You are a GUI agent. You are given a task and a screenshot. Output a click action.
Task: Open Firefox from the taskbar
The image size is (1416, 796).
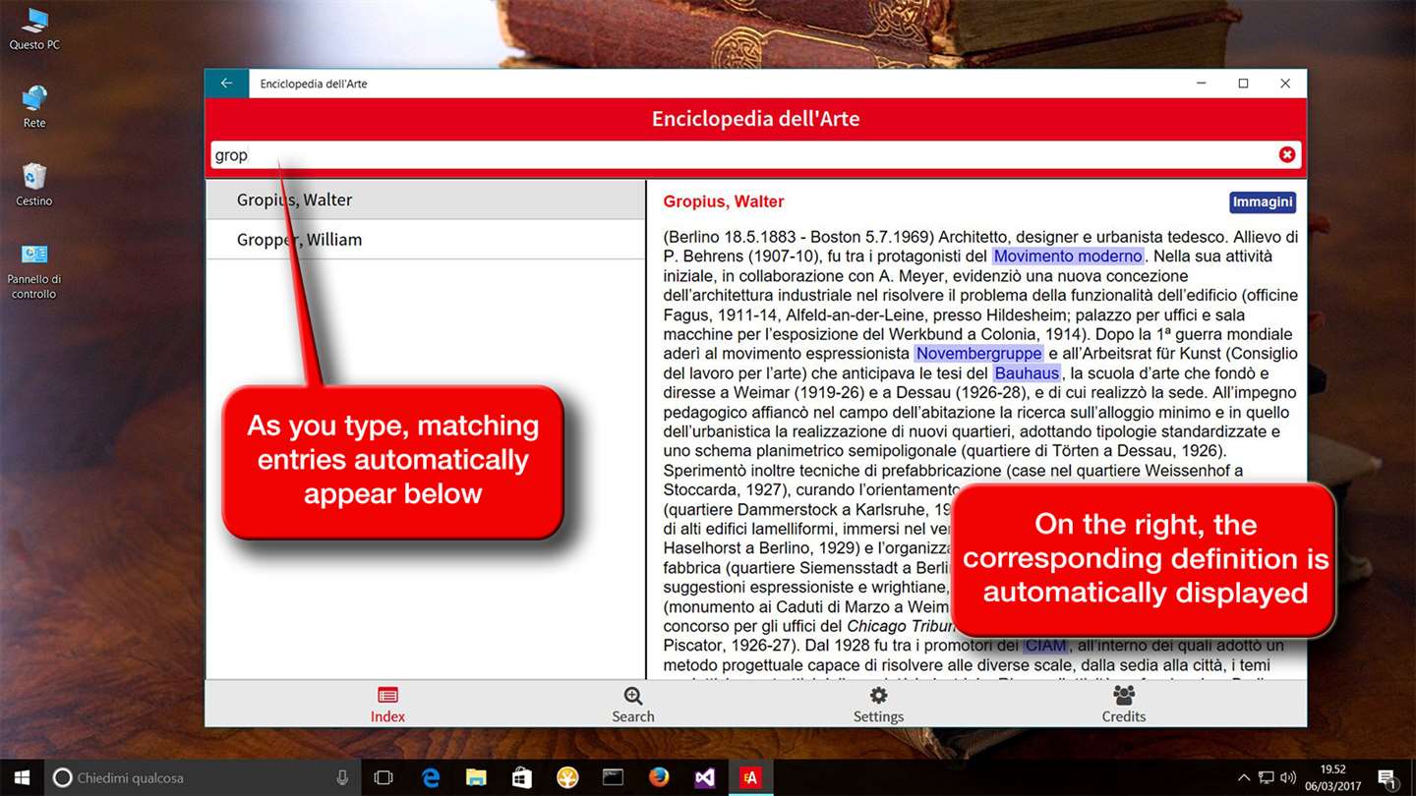click(x=659, y=777)
